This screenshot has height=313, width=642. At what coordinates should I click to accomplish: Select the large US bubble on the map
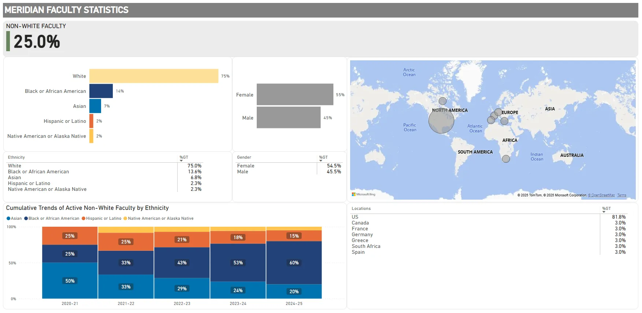(441, 121)
